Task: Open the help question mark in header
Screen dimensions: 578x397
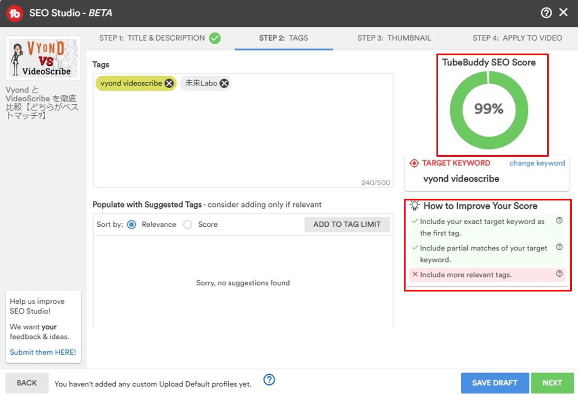Action: click(x=546, y=13)
